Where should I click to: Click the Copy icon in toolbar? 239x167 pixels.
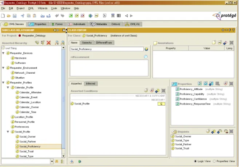click(x=29, y=16)
